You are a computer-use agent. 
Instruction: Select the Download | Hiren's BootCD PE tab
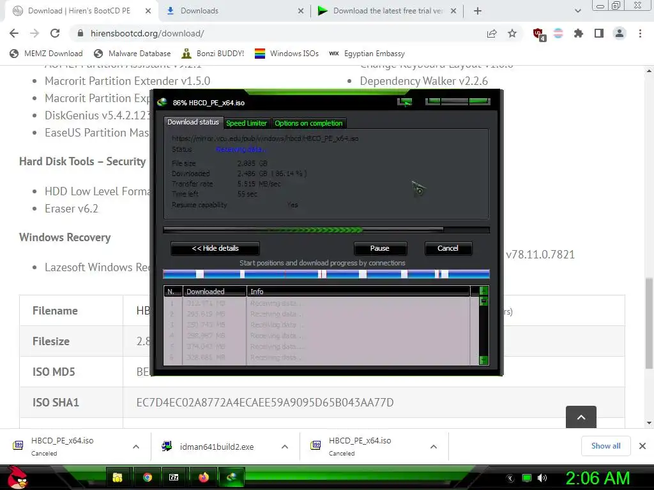[82, 11]
